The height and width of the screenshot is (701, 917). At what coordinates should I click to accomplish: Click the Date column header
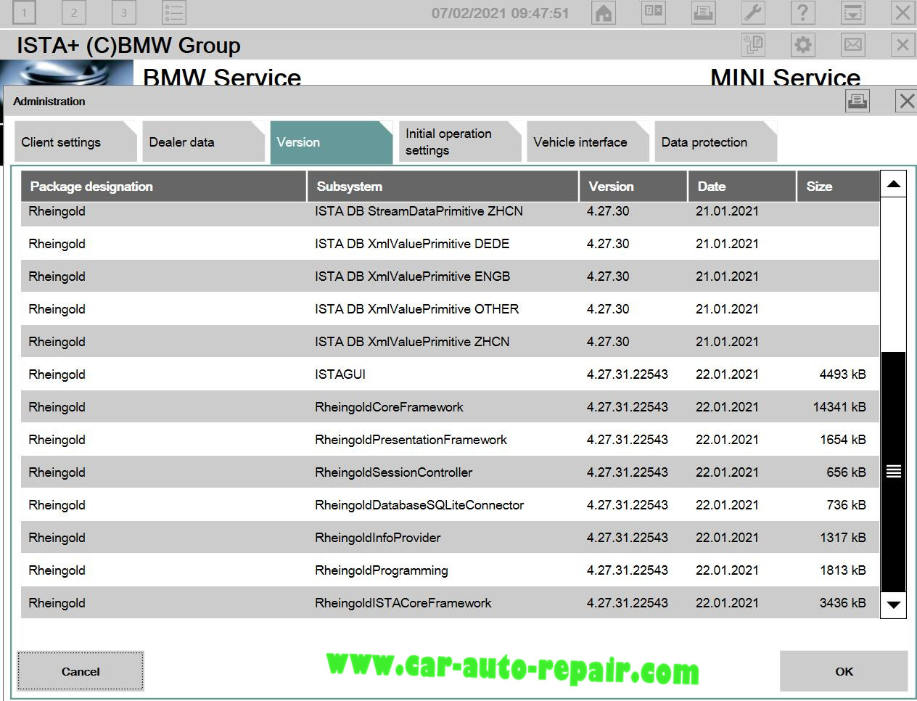click(742, 186)
